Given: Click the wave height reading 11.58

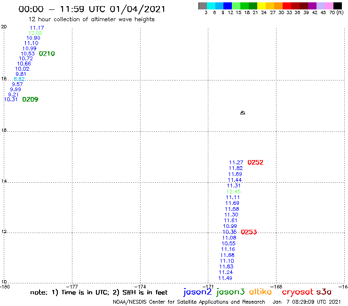Looking at the screenshot, I should click(x=232, y=209).
